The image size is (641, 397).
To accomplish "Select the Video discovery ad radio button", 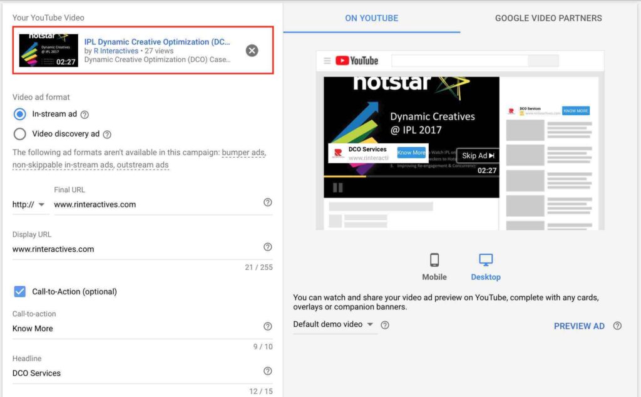I will tap(19, 133).
